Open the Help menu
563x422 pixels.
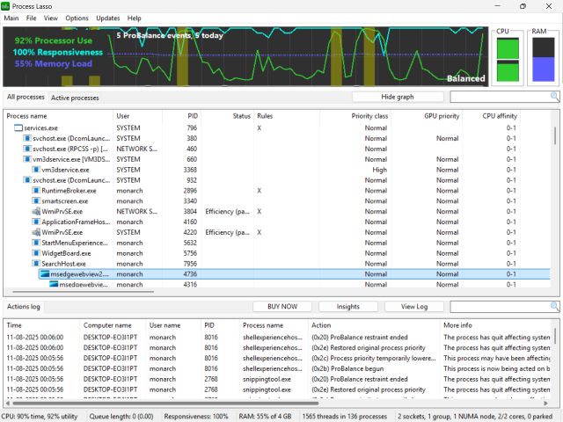coord(135,18)
